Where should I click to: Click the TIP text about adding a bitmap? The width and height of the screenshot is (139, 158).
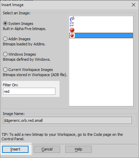coord(62,137)
